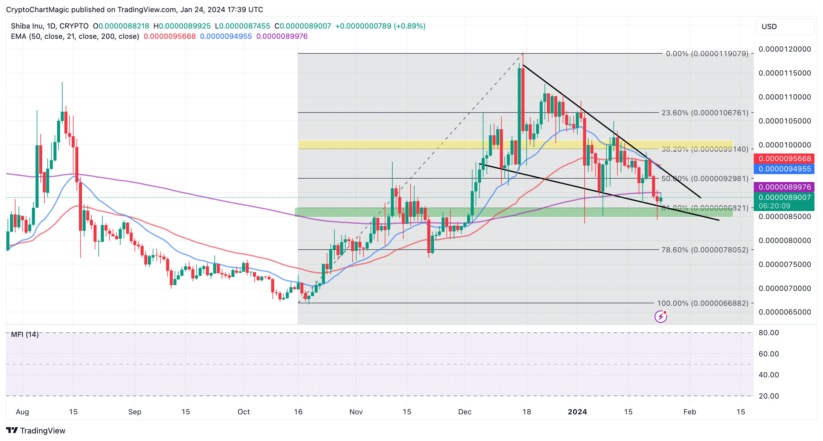Click the purple EMA value 0.0000089976 in legend
The width and height of the screenshot is (823, 441).
[x=282, y=36]
